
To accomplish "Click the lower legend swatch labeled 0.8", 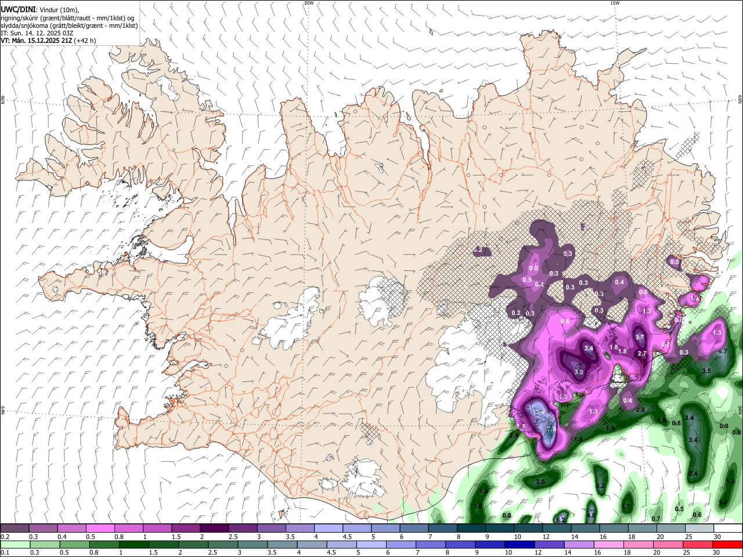I will (x=104, y=544).
